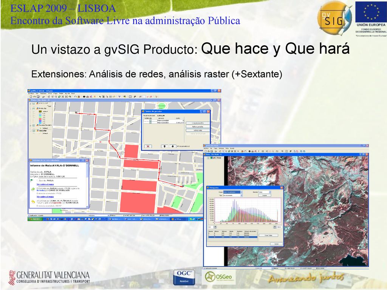Click the gvSIG taskbar button in Windows taskbar
This screenshot has width=387, height=290.
pyautogui.click(x=178, y=219)
